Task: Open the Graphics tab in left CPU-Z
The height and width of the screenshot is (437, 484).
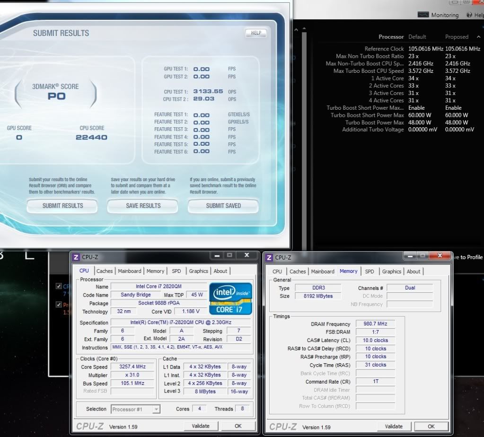Action: (x=199, y=271)
